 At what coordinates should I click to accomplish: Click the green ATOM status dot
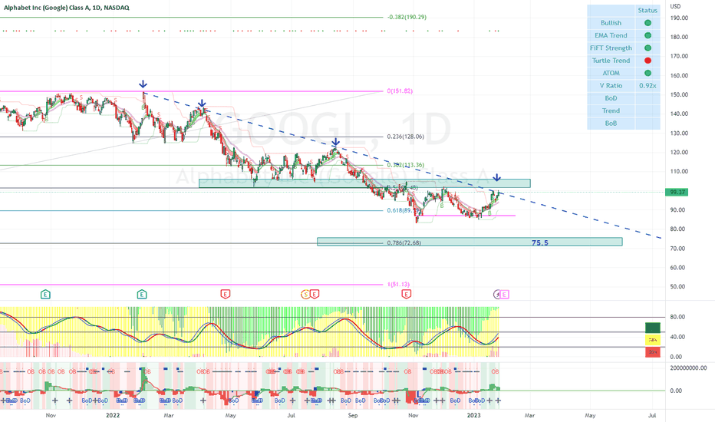(x=647, y=73)
